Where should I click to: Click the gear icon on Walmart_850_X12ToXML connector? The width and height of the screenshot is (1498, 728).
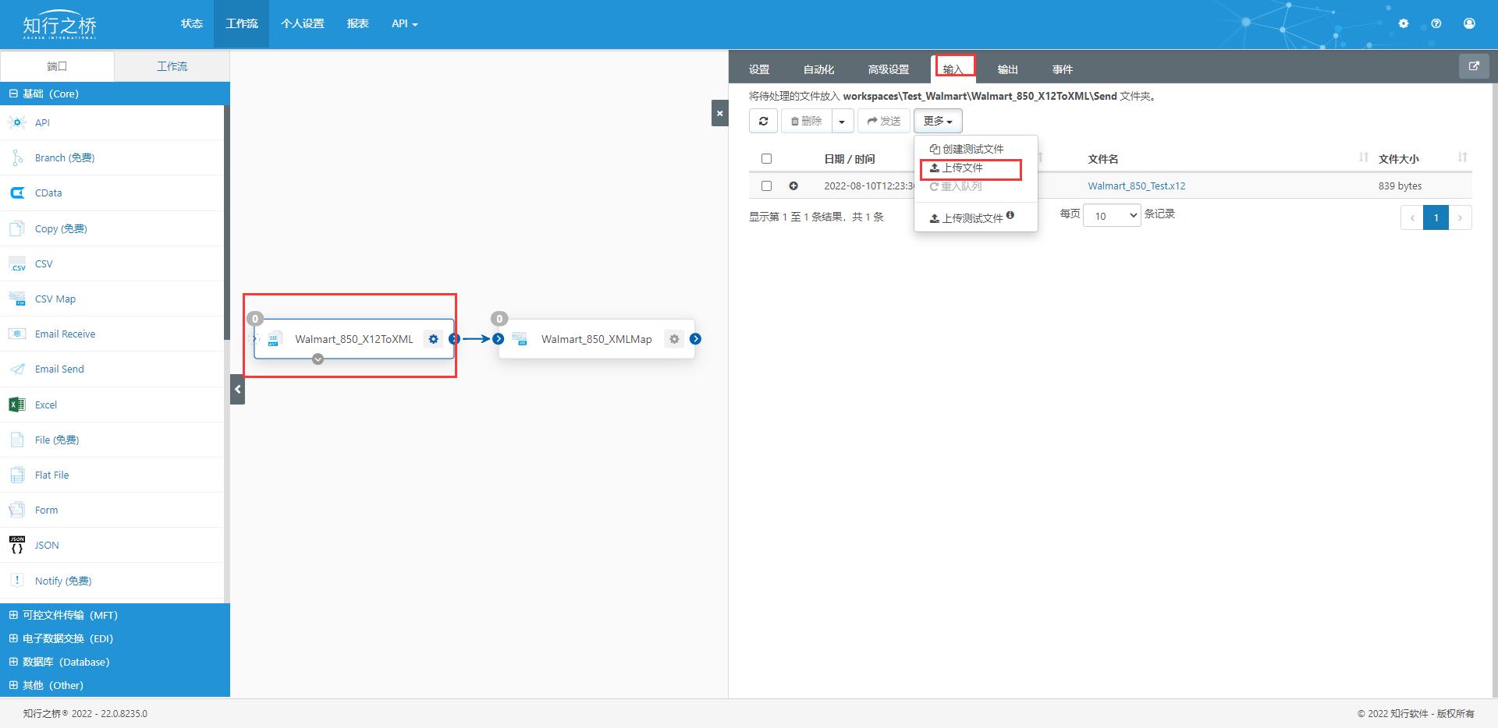click(433, 339)
